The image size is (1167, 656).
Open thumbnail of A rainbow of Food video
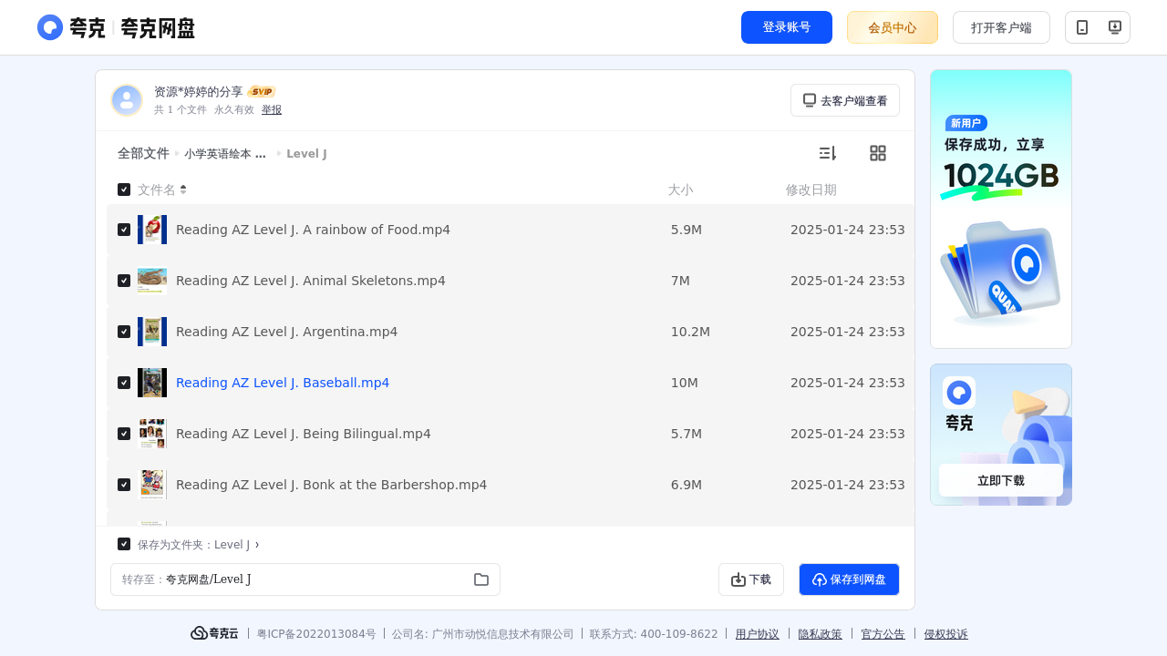pos(152,230)
